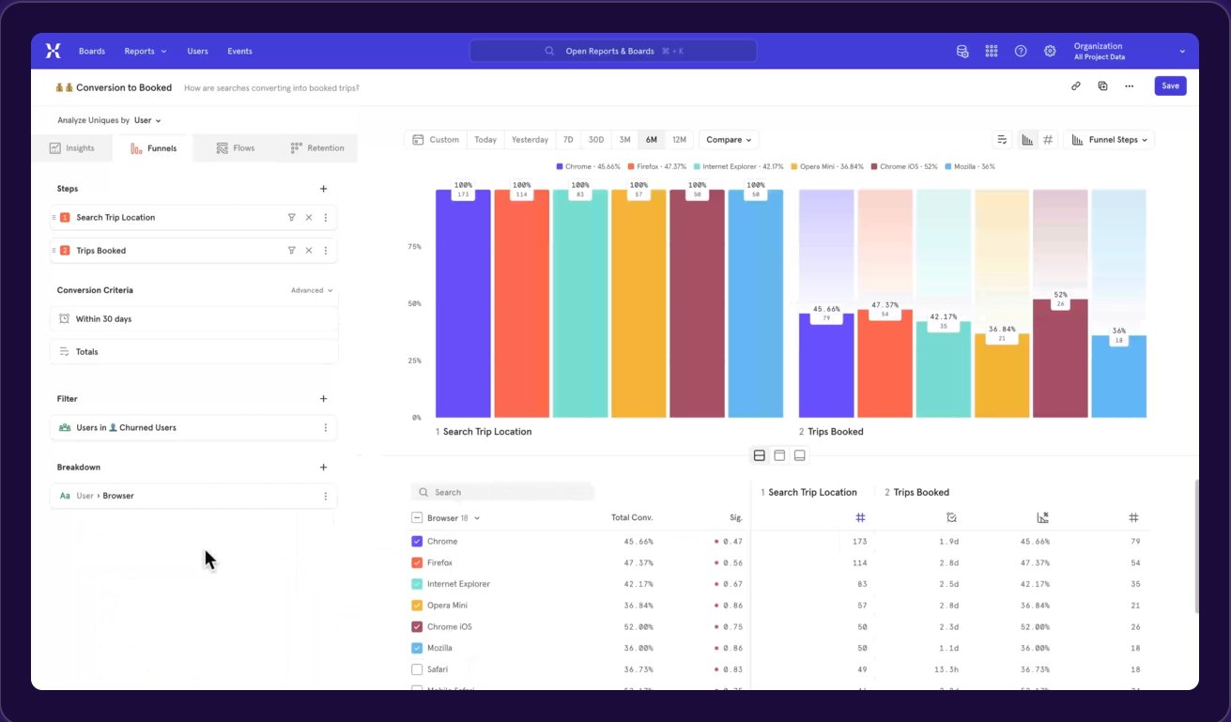1231x722 pixels.
Task: Select the chart-only layout icon
Action: [x=779, y=455]
